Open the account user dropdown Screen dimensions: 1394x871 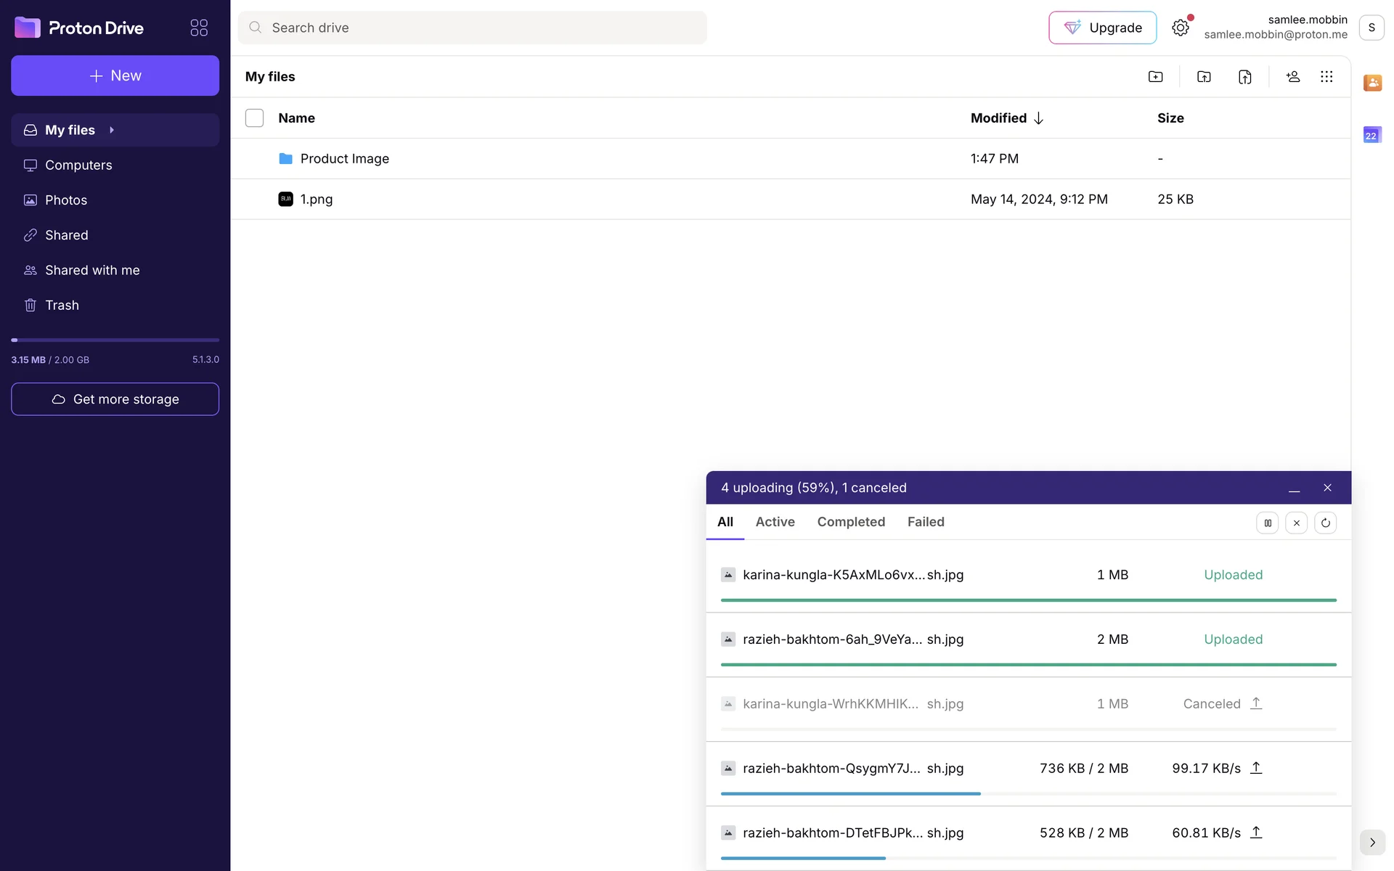click(1371, 28)
